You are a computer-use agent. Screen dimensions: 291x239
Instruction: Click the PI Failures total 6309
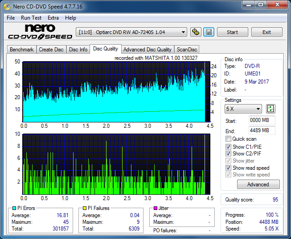tap(134, 228)
